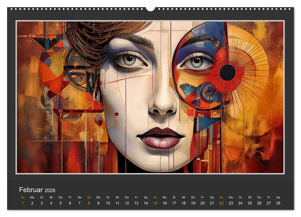Select Sunday date 8
Image resolution: width=301 pixels, height=217 pixels.
coord(89,203)
